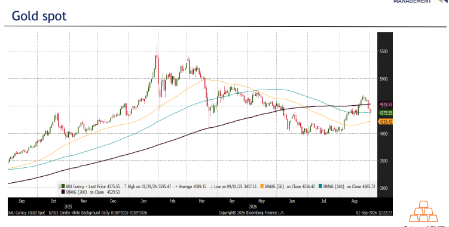
Task: Select the green XAU Curncy legend swatch
Action: [63, 186]
